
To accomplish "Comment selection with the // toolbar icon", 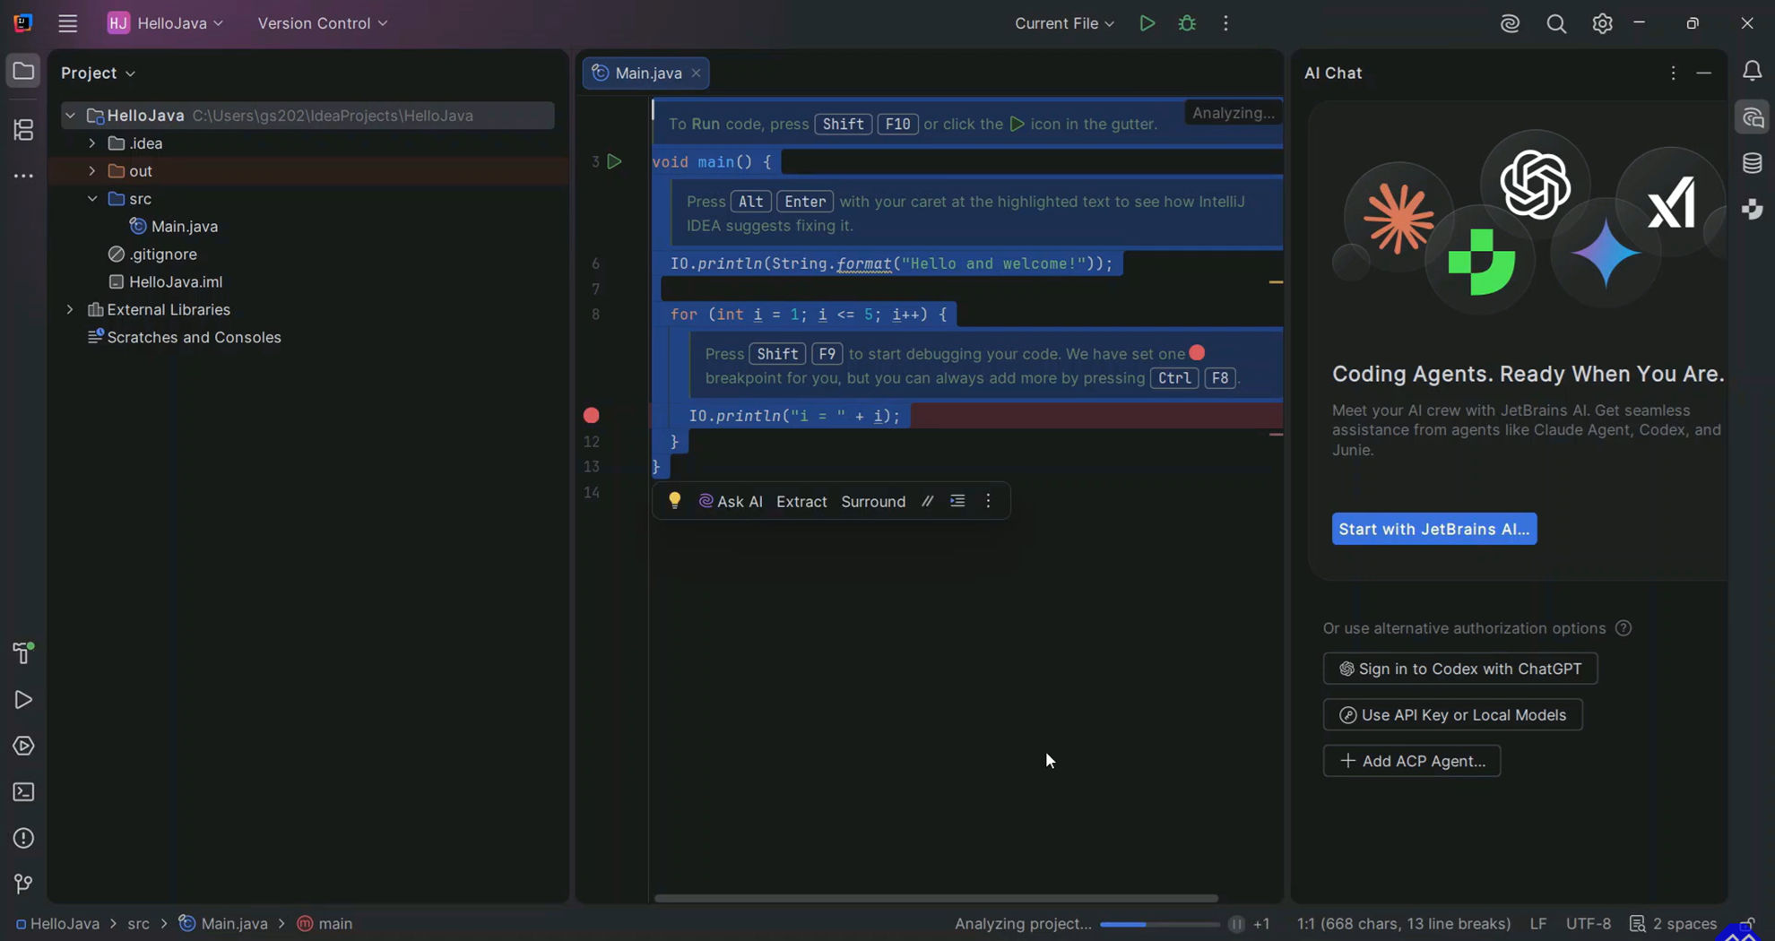I will coord(927,501).
